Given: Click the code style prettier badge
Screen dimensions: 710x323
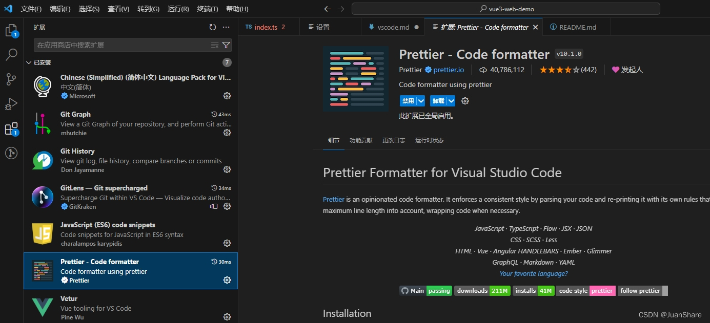Looking at the screenshot, I should point(586,291).
